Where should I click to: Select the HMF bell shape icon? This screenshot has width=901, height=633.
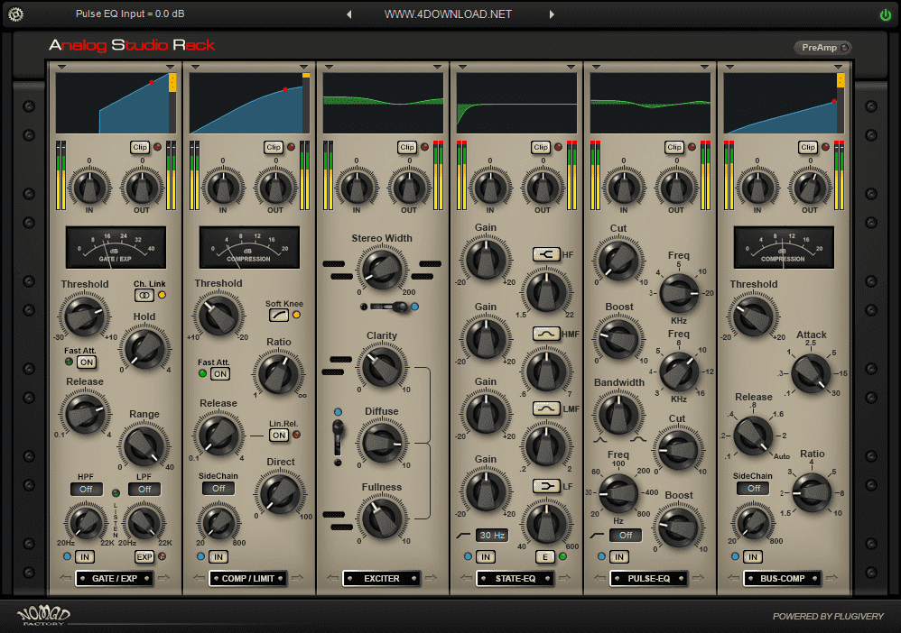click(546, 334)
